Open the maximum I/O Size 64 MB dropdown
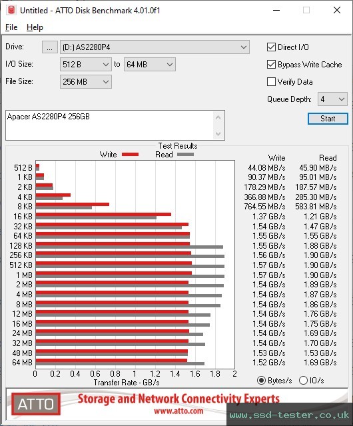 149,65
